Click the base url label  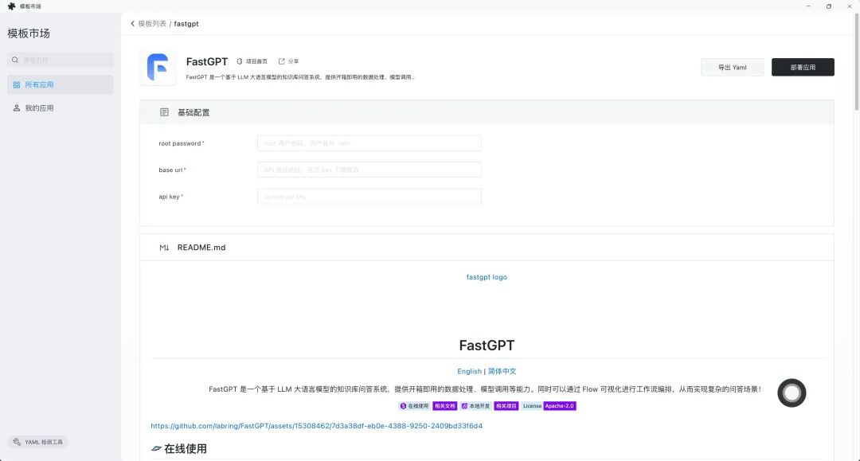(172, 170)
